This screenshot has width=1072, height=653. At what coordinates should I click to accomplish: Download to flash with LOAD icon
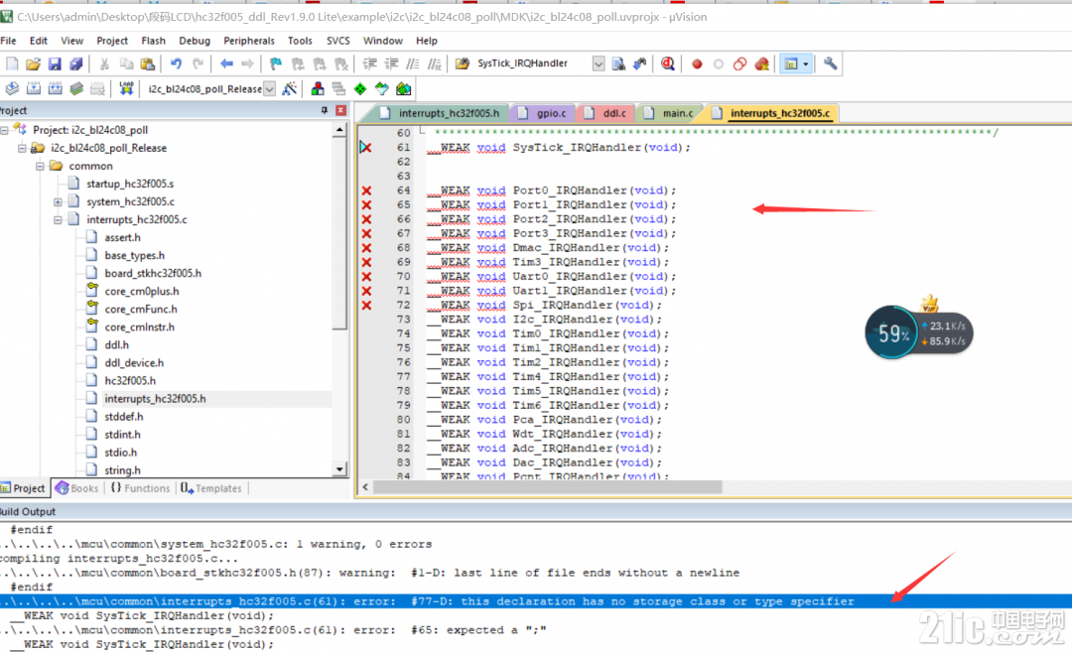(x=126, y=88)
